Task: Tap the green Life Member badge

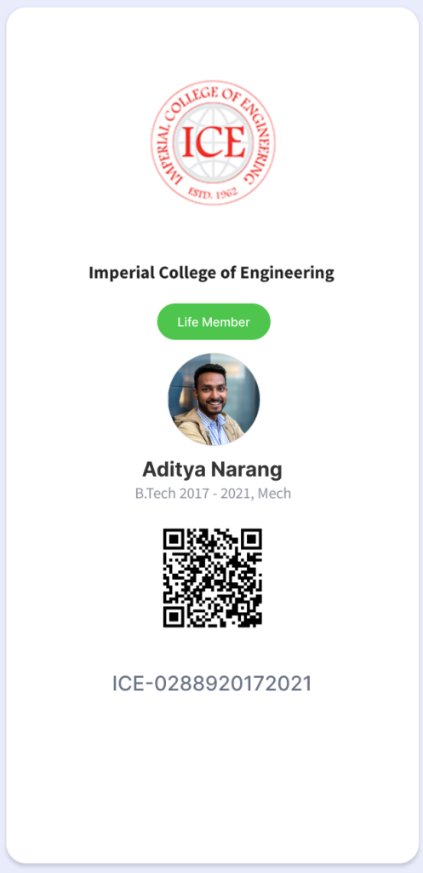Action: tap(214, 321)
